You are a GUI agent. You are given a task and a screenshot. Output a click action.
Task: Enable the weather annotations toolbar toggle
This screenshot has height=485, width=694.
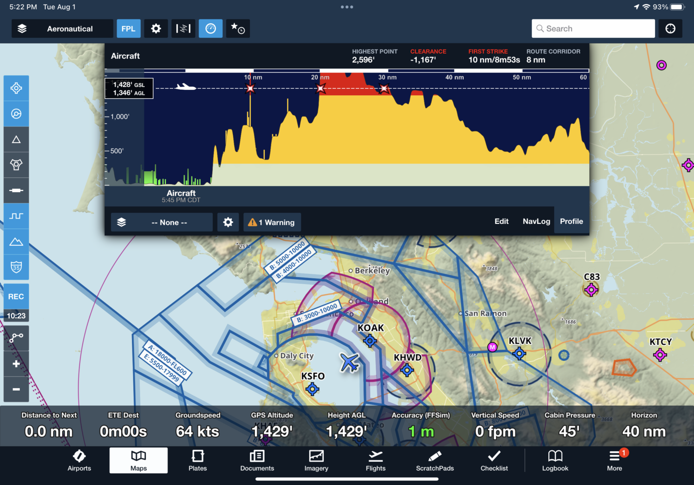click(183, 28)
